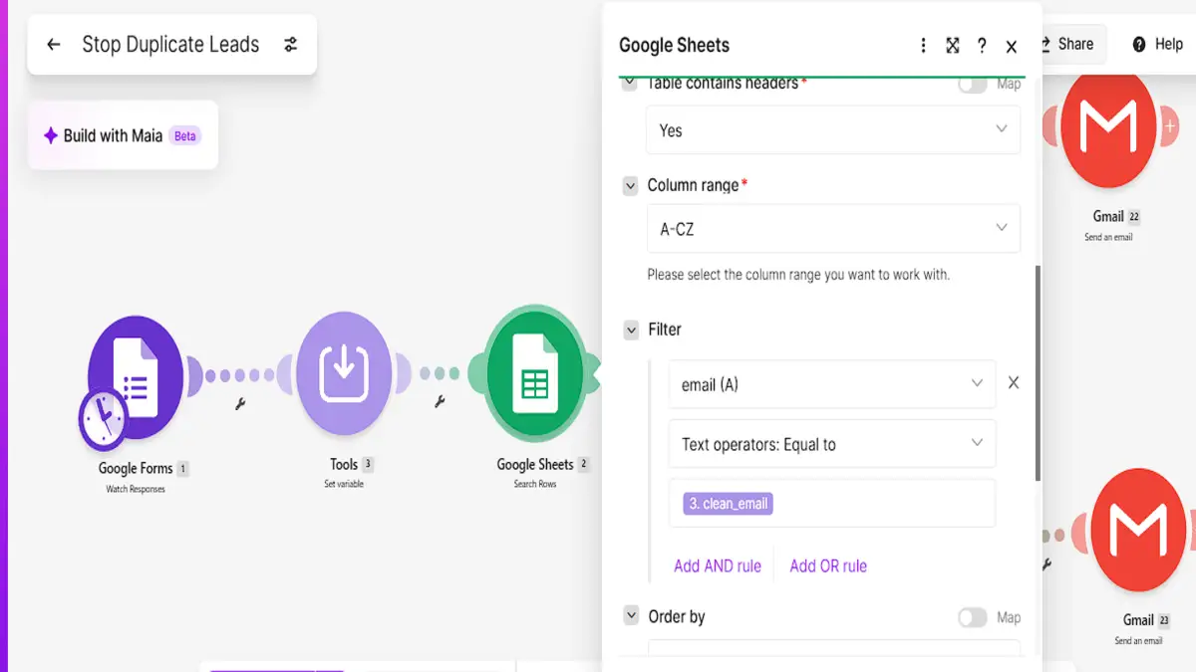Open the Gmail 23 Send an email module

point(1138,531)
